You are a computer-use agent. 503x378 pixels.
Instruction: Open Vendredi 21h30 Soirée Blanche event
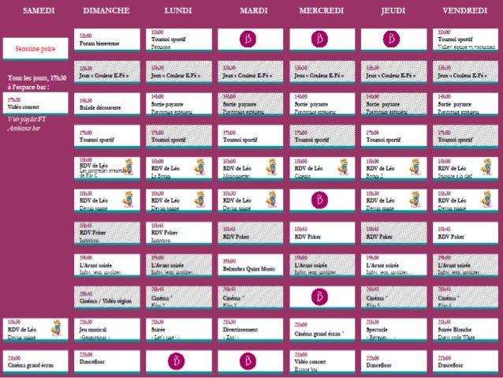[465, 329]
